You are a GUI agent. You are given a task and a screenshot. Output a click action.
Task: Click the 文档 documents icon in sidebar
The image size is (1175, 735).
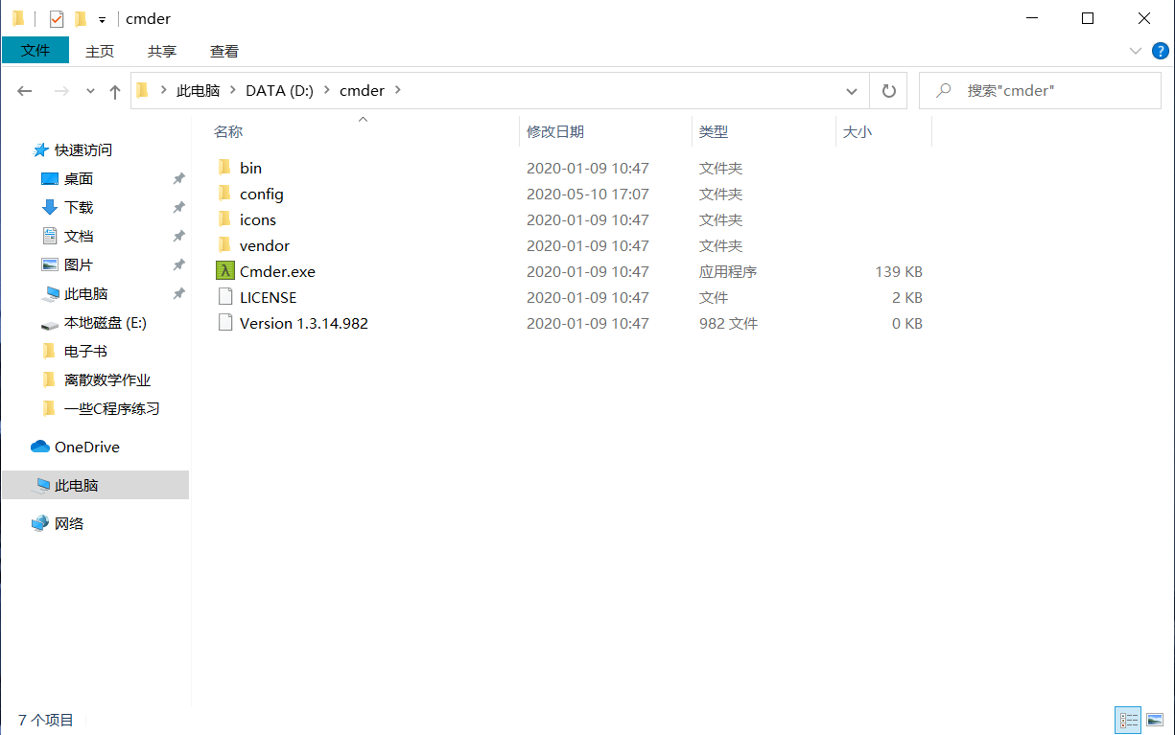click(x=50, y=236)
